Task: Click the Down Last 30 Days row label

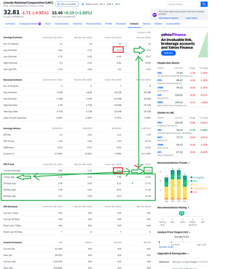Action: click(x=13, y=232)
